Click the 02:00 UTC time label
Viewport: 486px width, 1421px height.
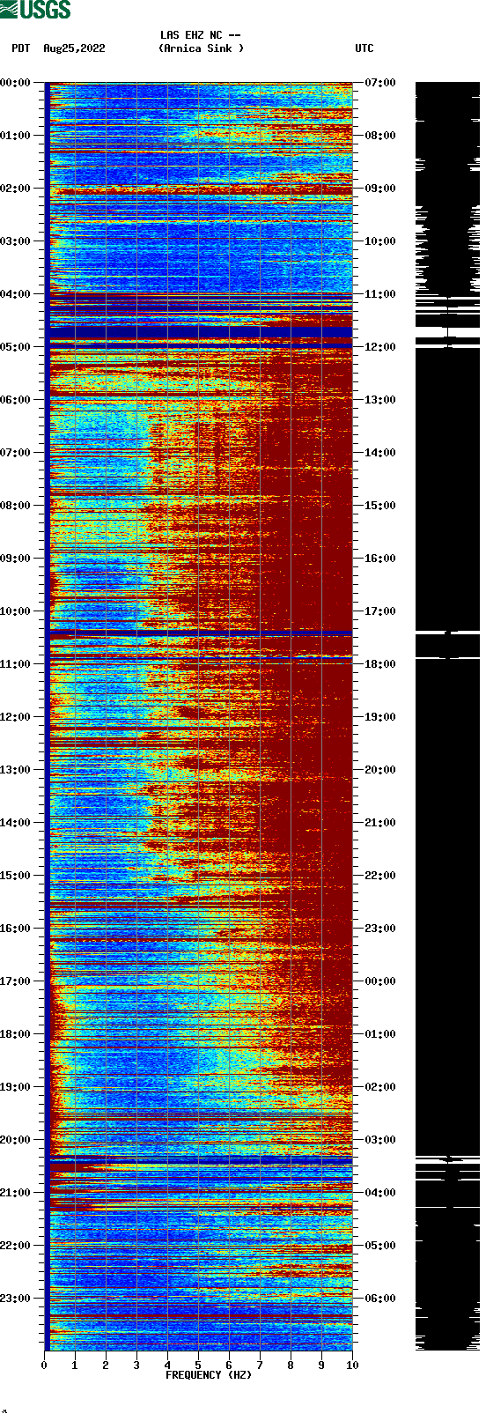(380, 1087)
